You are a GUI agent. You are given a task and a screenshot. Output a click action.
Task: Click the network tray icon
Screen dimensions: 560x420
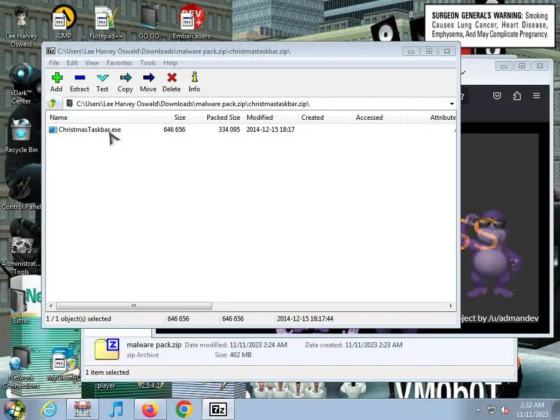492,410
